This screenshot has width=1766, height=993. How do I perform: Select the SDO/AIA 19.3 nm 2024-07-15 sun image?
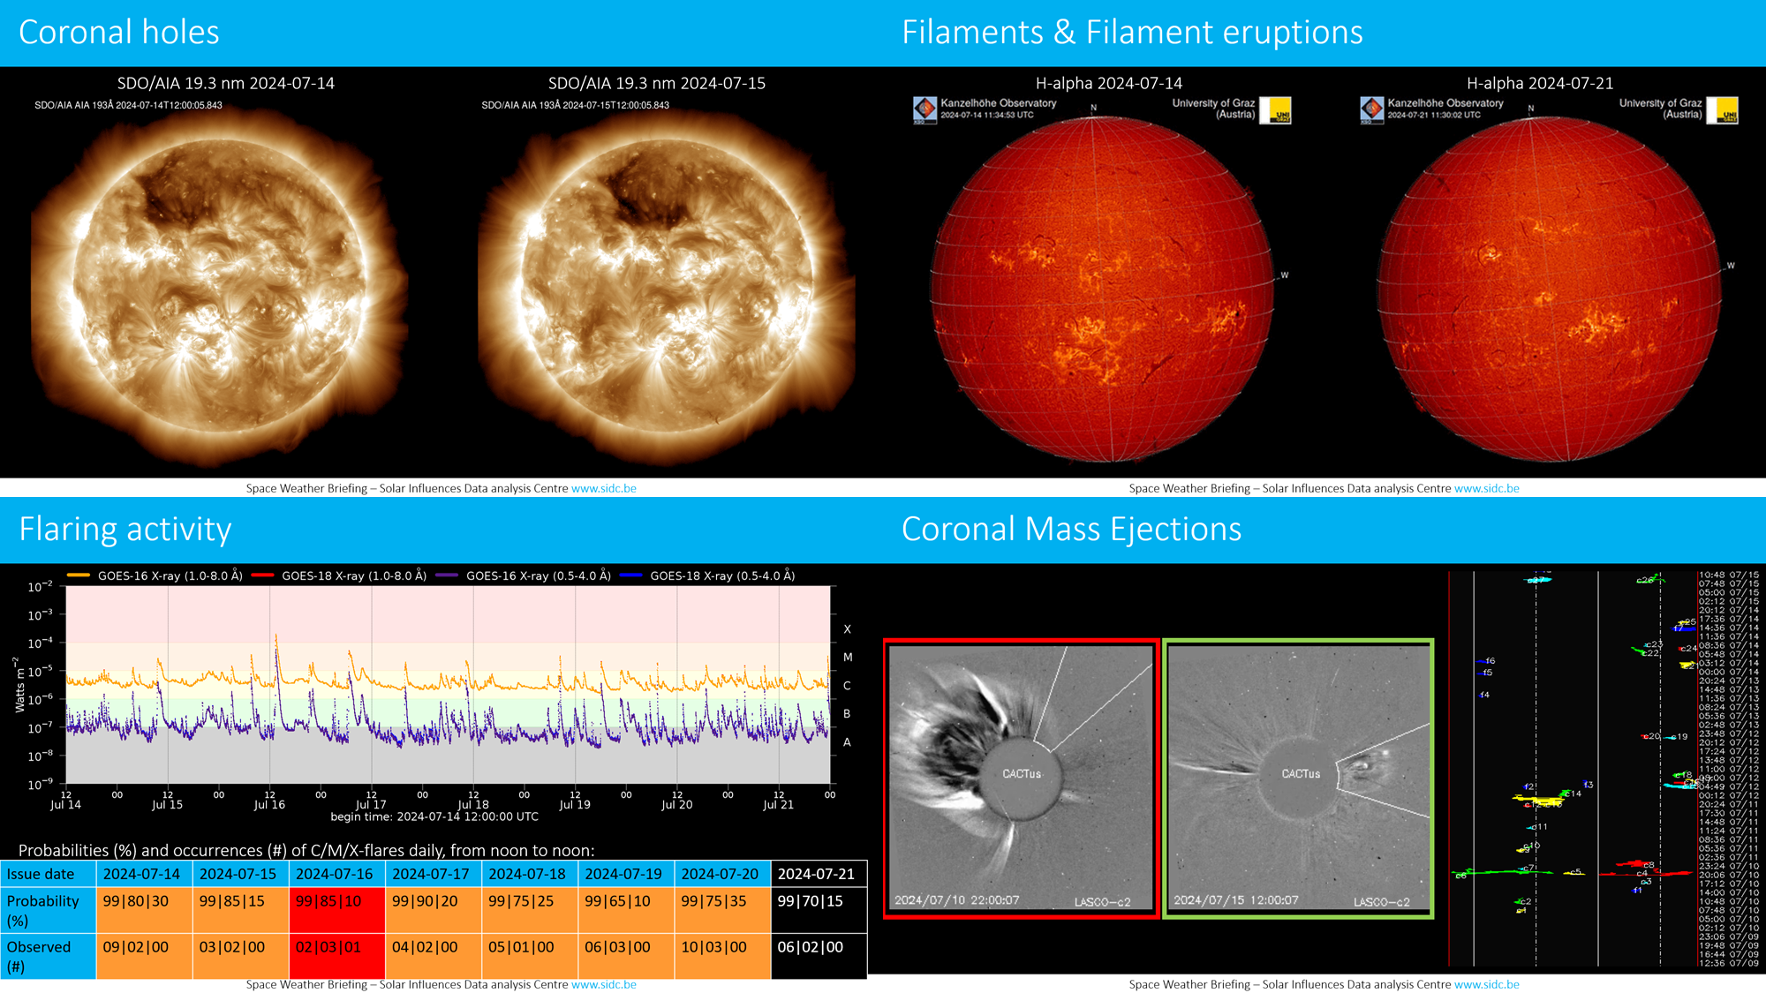tap(666, 287)
